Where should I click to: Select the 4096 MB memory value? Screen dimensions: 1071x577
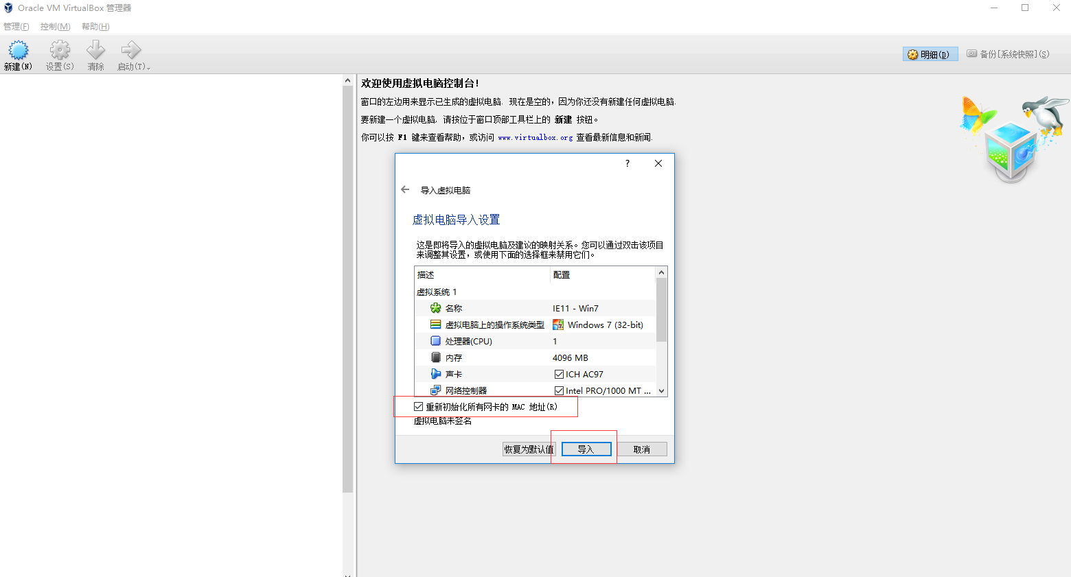point(571,357)
